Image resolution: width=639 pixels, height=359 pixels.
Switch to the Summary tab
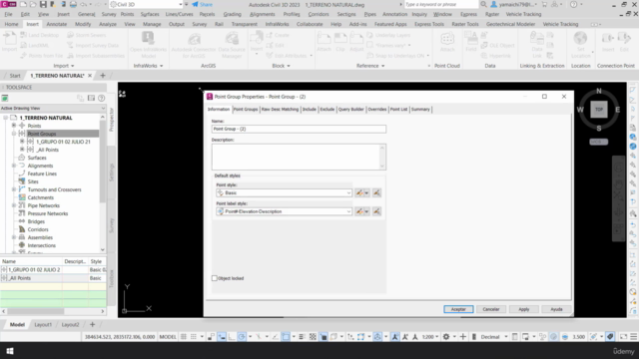(420, 109)
